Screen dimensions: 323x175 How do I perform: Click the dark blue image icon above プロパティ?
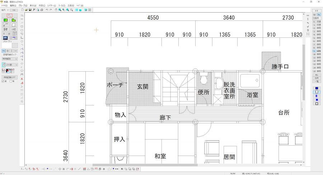pos(5,38)
